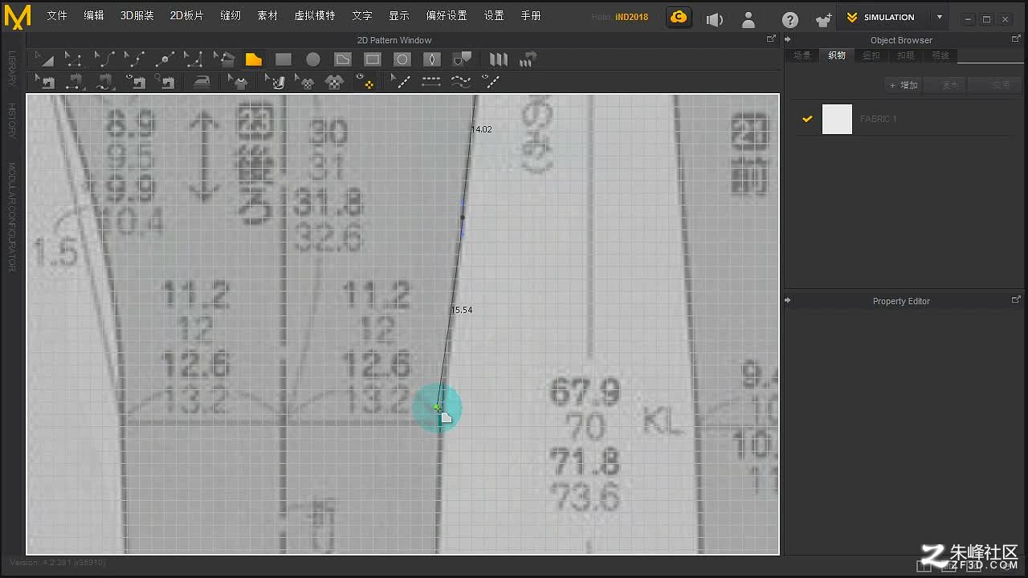Select the Edit Topstitch tool
This screenshot has width=1028, height=578.
[401, 81]
